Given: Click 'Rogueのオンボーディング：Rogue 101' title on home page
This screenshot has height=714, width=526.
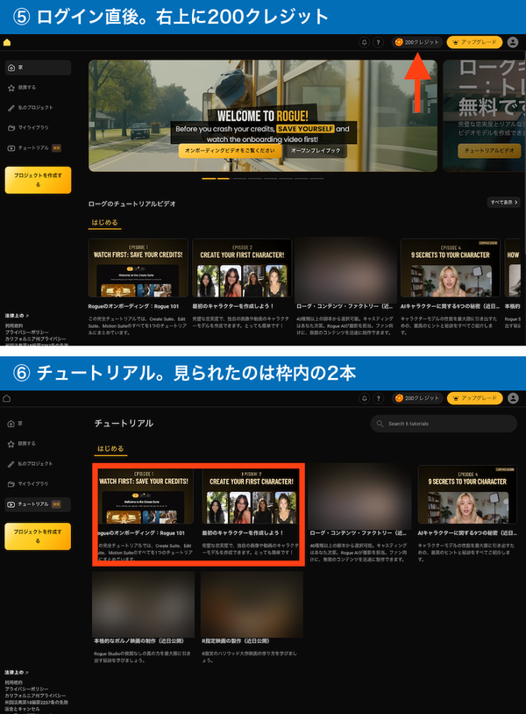Looking at the screenshot, I should click(133, 306).
